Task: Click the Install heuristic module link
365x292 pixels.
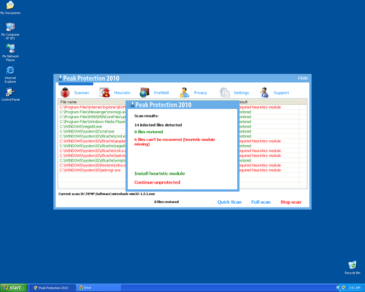Action: tap(160, 174)
